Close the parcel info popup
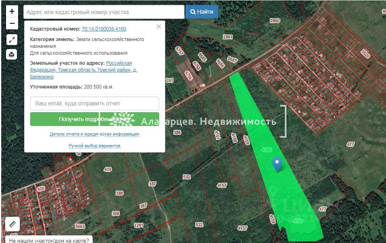The width and height of the screenshot is (386, 243). [x=159, y=27]
